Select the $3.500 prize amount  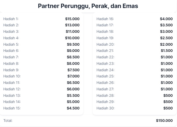pos(166,25)
